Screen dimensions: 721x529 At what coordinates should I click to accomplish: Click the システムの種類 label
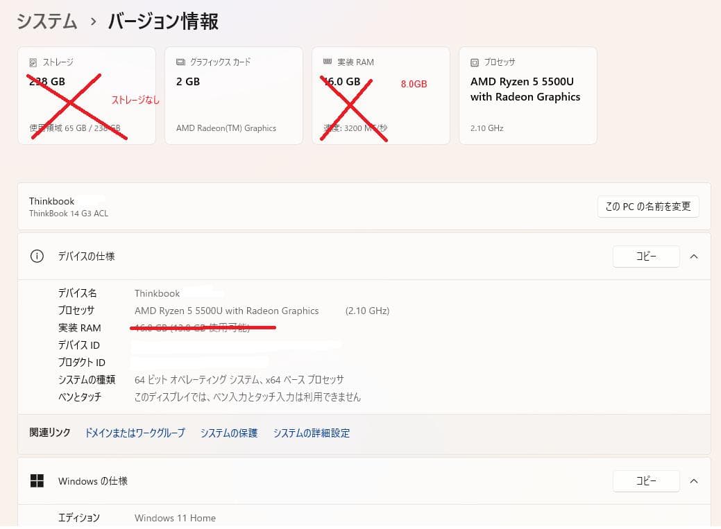[87, 380]
